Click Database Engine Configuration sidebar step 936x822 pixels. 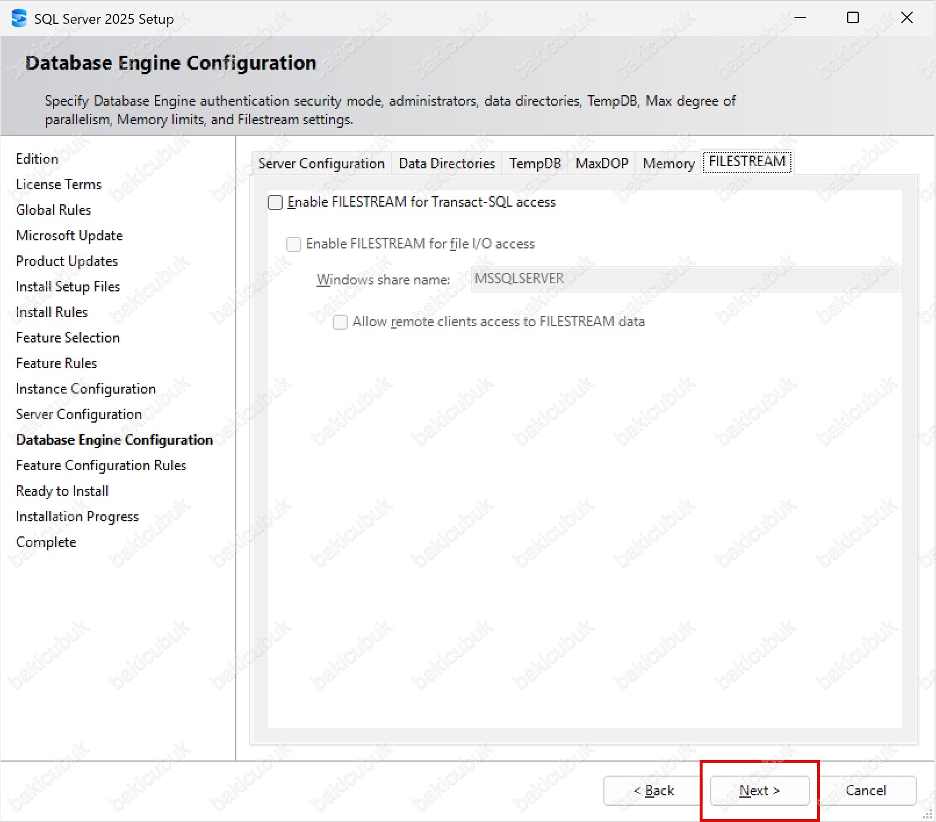pos(114,440)
